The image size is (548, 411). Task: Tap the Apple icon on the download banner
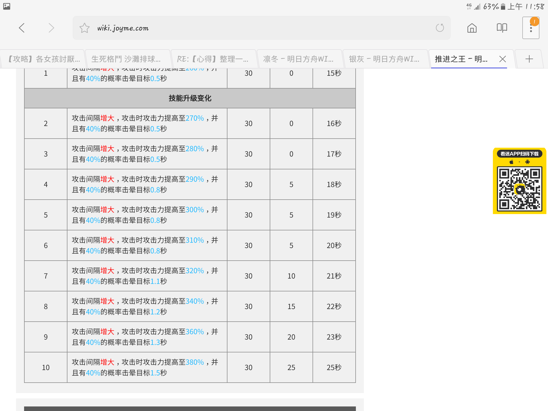point(511,162)
